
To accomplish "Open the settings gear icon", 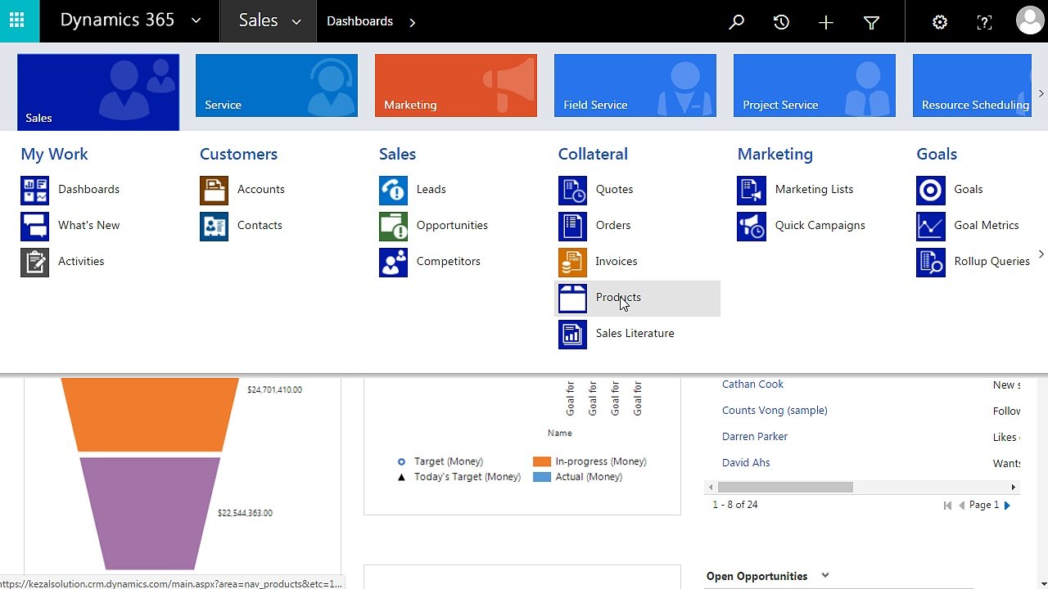I will coord(940,22).
